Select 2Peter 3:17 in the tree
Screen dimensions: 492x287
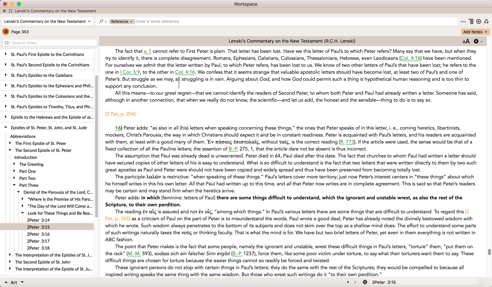tap(38, 241)
